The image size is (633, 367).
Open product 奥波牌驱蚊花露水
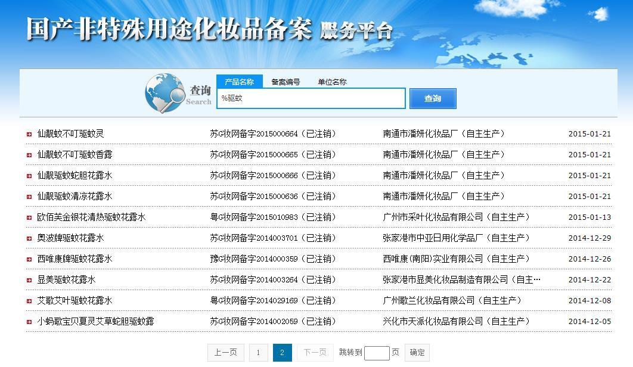click(71, 238)
